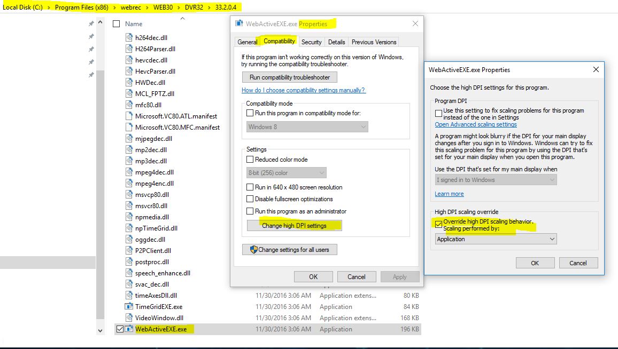Click the hevcdec.dll file icon
This screenshot has width=618, height=349.
tap(129, 60)
